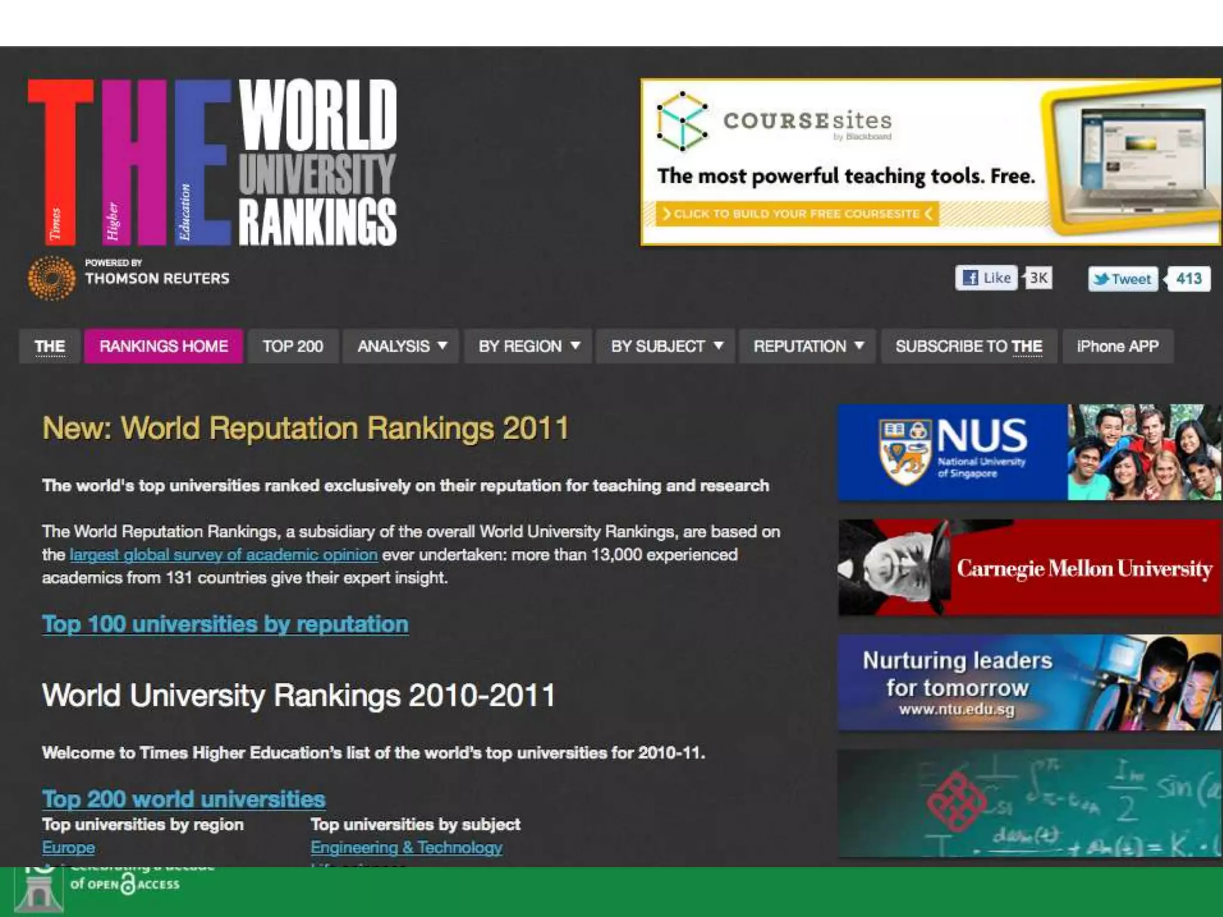The height and width of the screenshot is (917, 1223).
Task: Select the Rankings Home tab
Action: 164,346
